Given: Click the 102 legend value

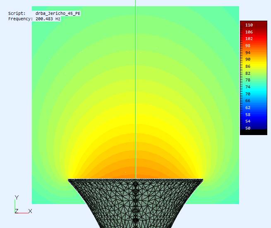Looking at the screenshot, I should pos(249,39).
